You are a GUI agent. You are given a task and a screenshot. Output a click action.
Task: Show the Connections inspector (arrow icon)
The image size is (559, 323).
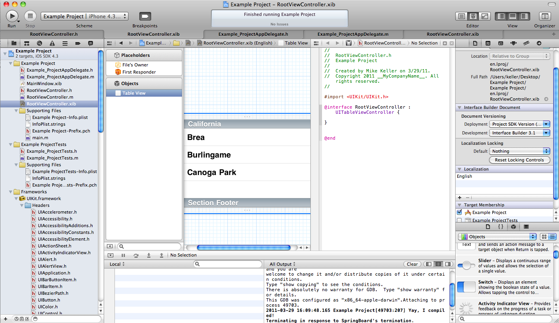coord(539,43)
